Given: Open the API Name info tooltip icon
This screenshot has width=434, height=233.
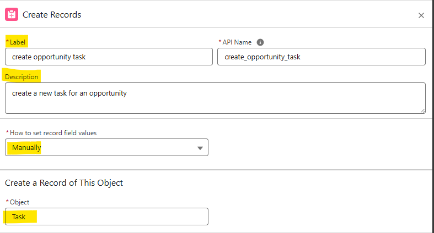Looking at the screenshot, I should click(x=260, y=42).
